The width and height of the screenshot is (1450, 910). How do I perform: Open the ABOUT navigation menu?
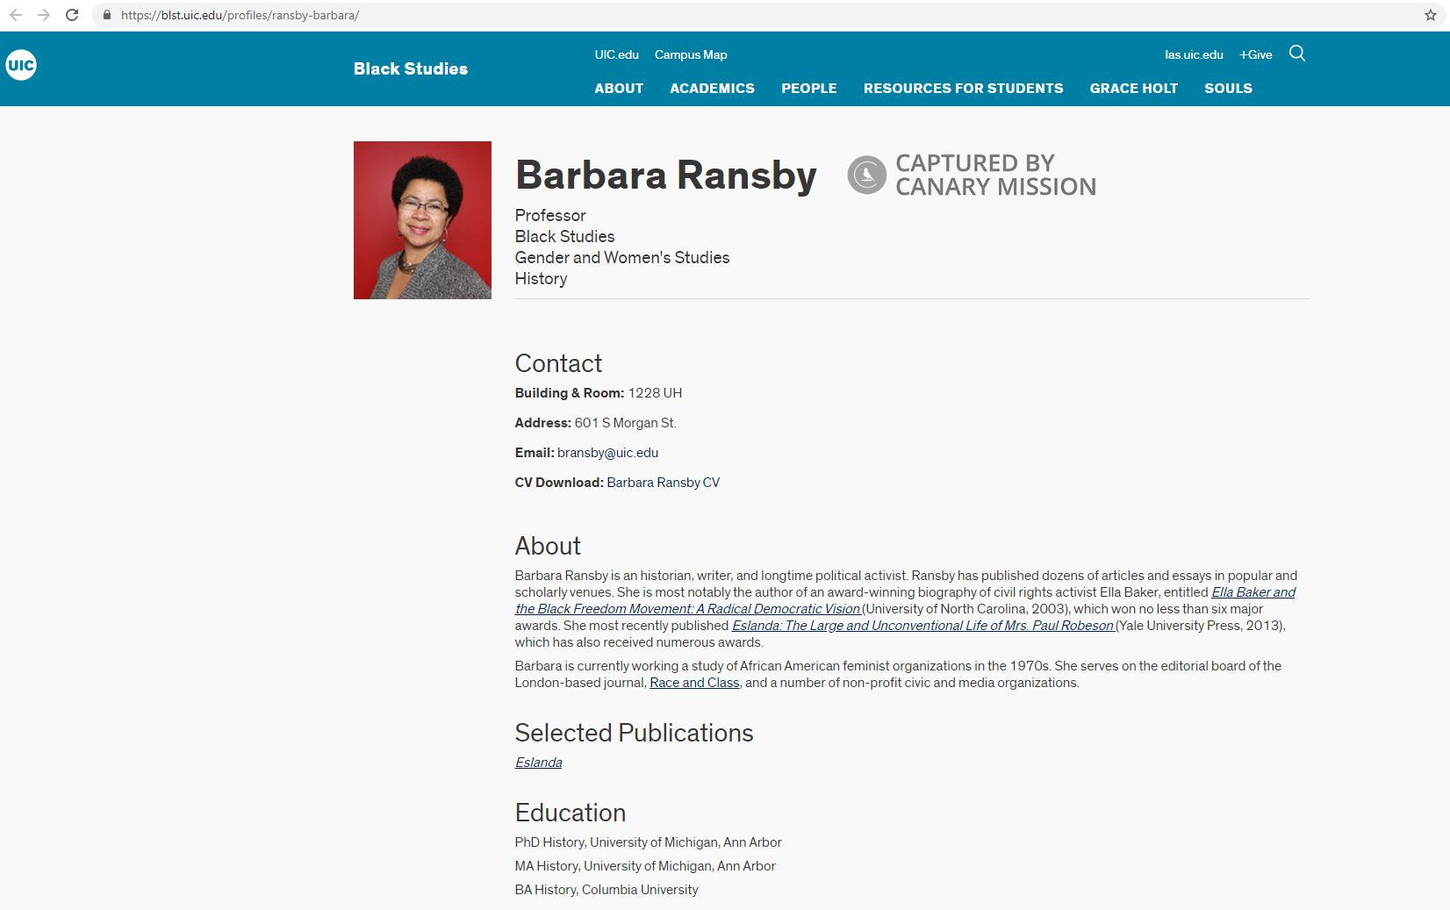(619, 88)
